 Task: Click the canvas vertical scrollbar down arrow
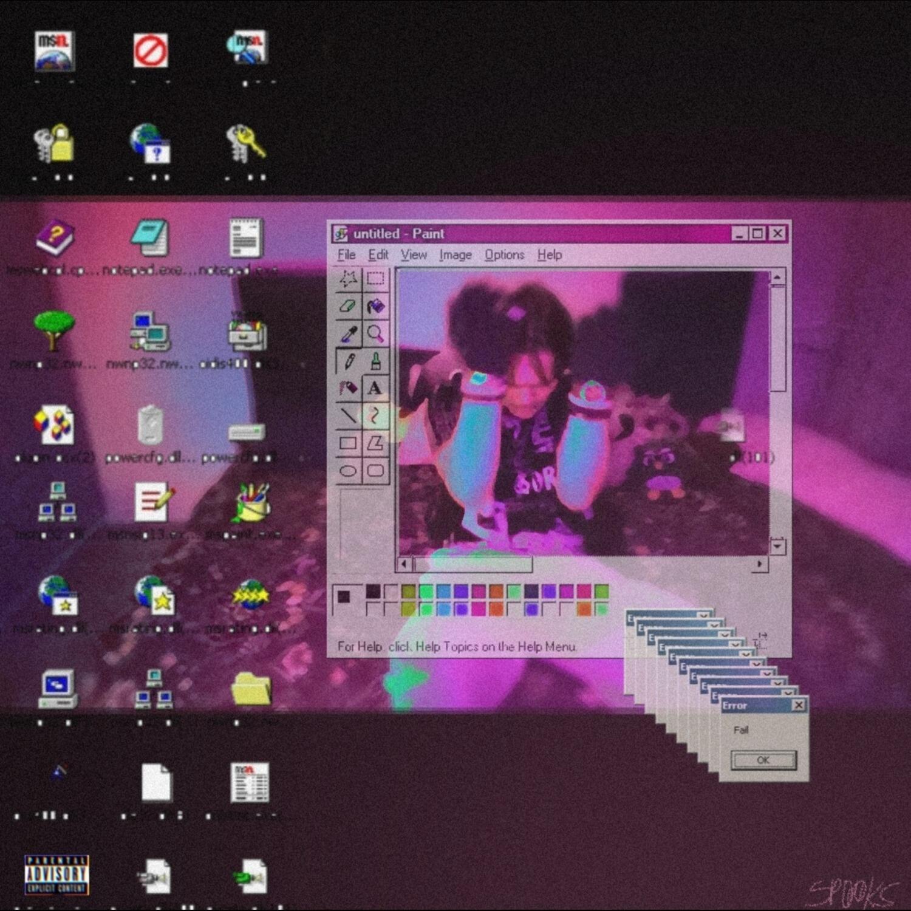(777, 545)
